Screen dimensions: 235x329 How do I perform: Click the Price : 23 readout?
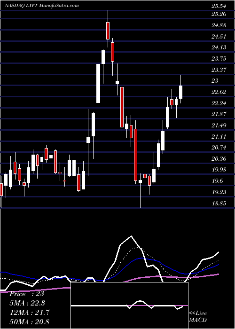tap(27, 294)
